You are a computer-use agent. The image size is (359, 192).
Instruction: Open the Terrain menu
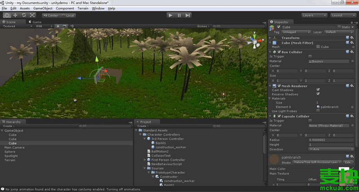pyautogui.click(x=83, y=8)
